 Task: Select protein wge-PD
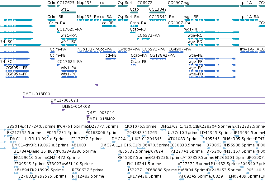(x=212, y=77)
